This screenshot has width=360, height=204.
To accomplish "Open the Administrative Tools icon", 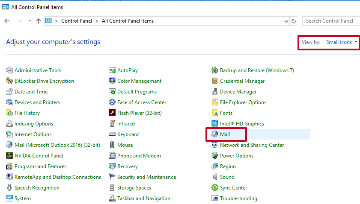I will coord(9,70).
